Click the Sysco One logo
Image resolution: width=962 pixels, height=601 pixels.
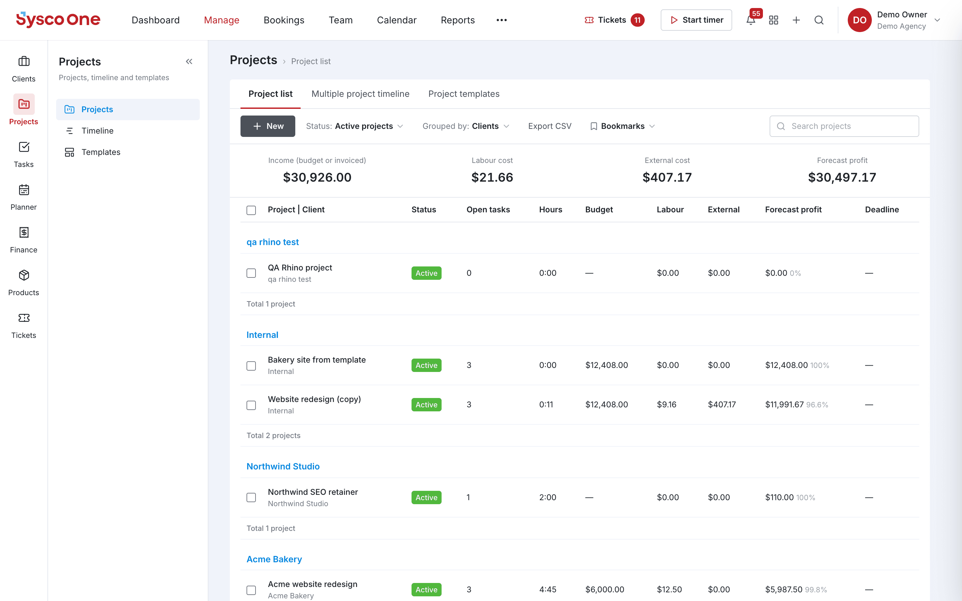tap(58, 19)
